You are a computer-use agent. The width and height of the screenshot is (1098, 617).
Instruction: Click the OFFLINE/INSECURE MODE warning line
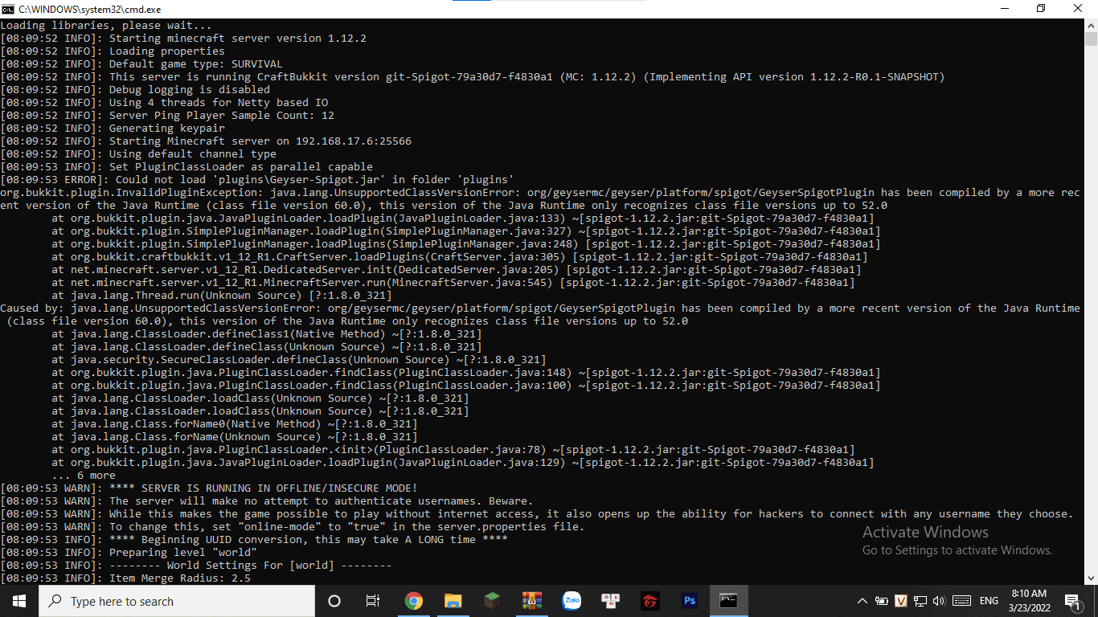[209, 488]
